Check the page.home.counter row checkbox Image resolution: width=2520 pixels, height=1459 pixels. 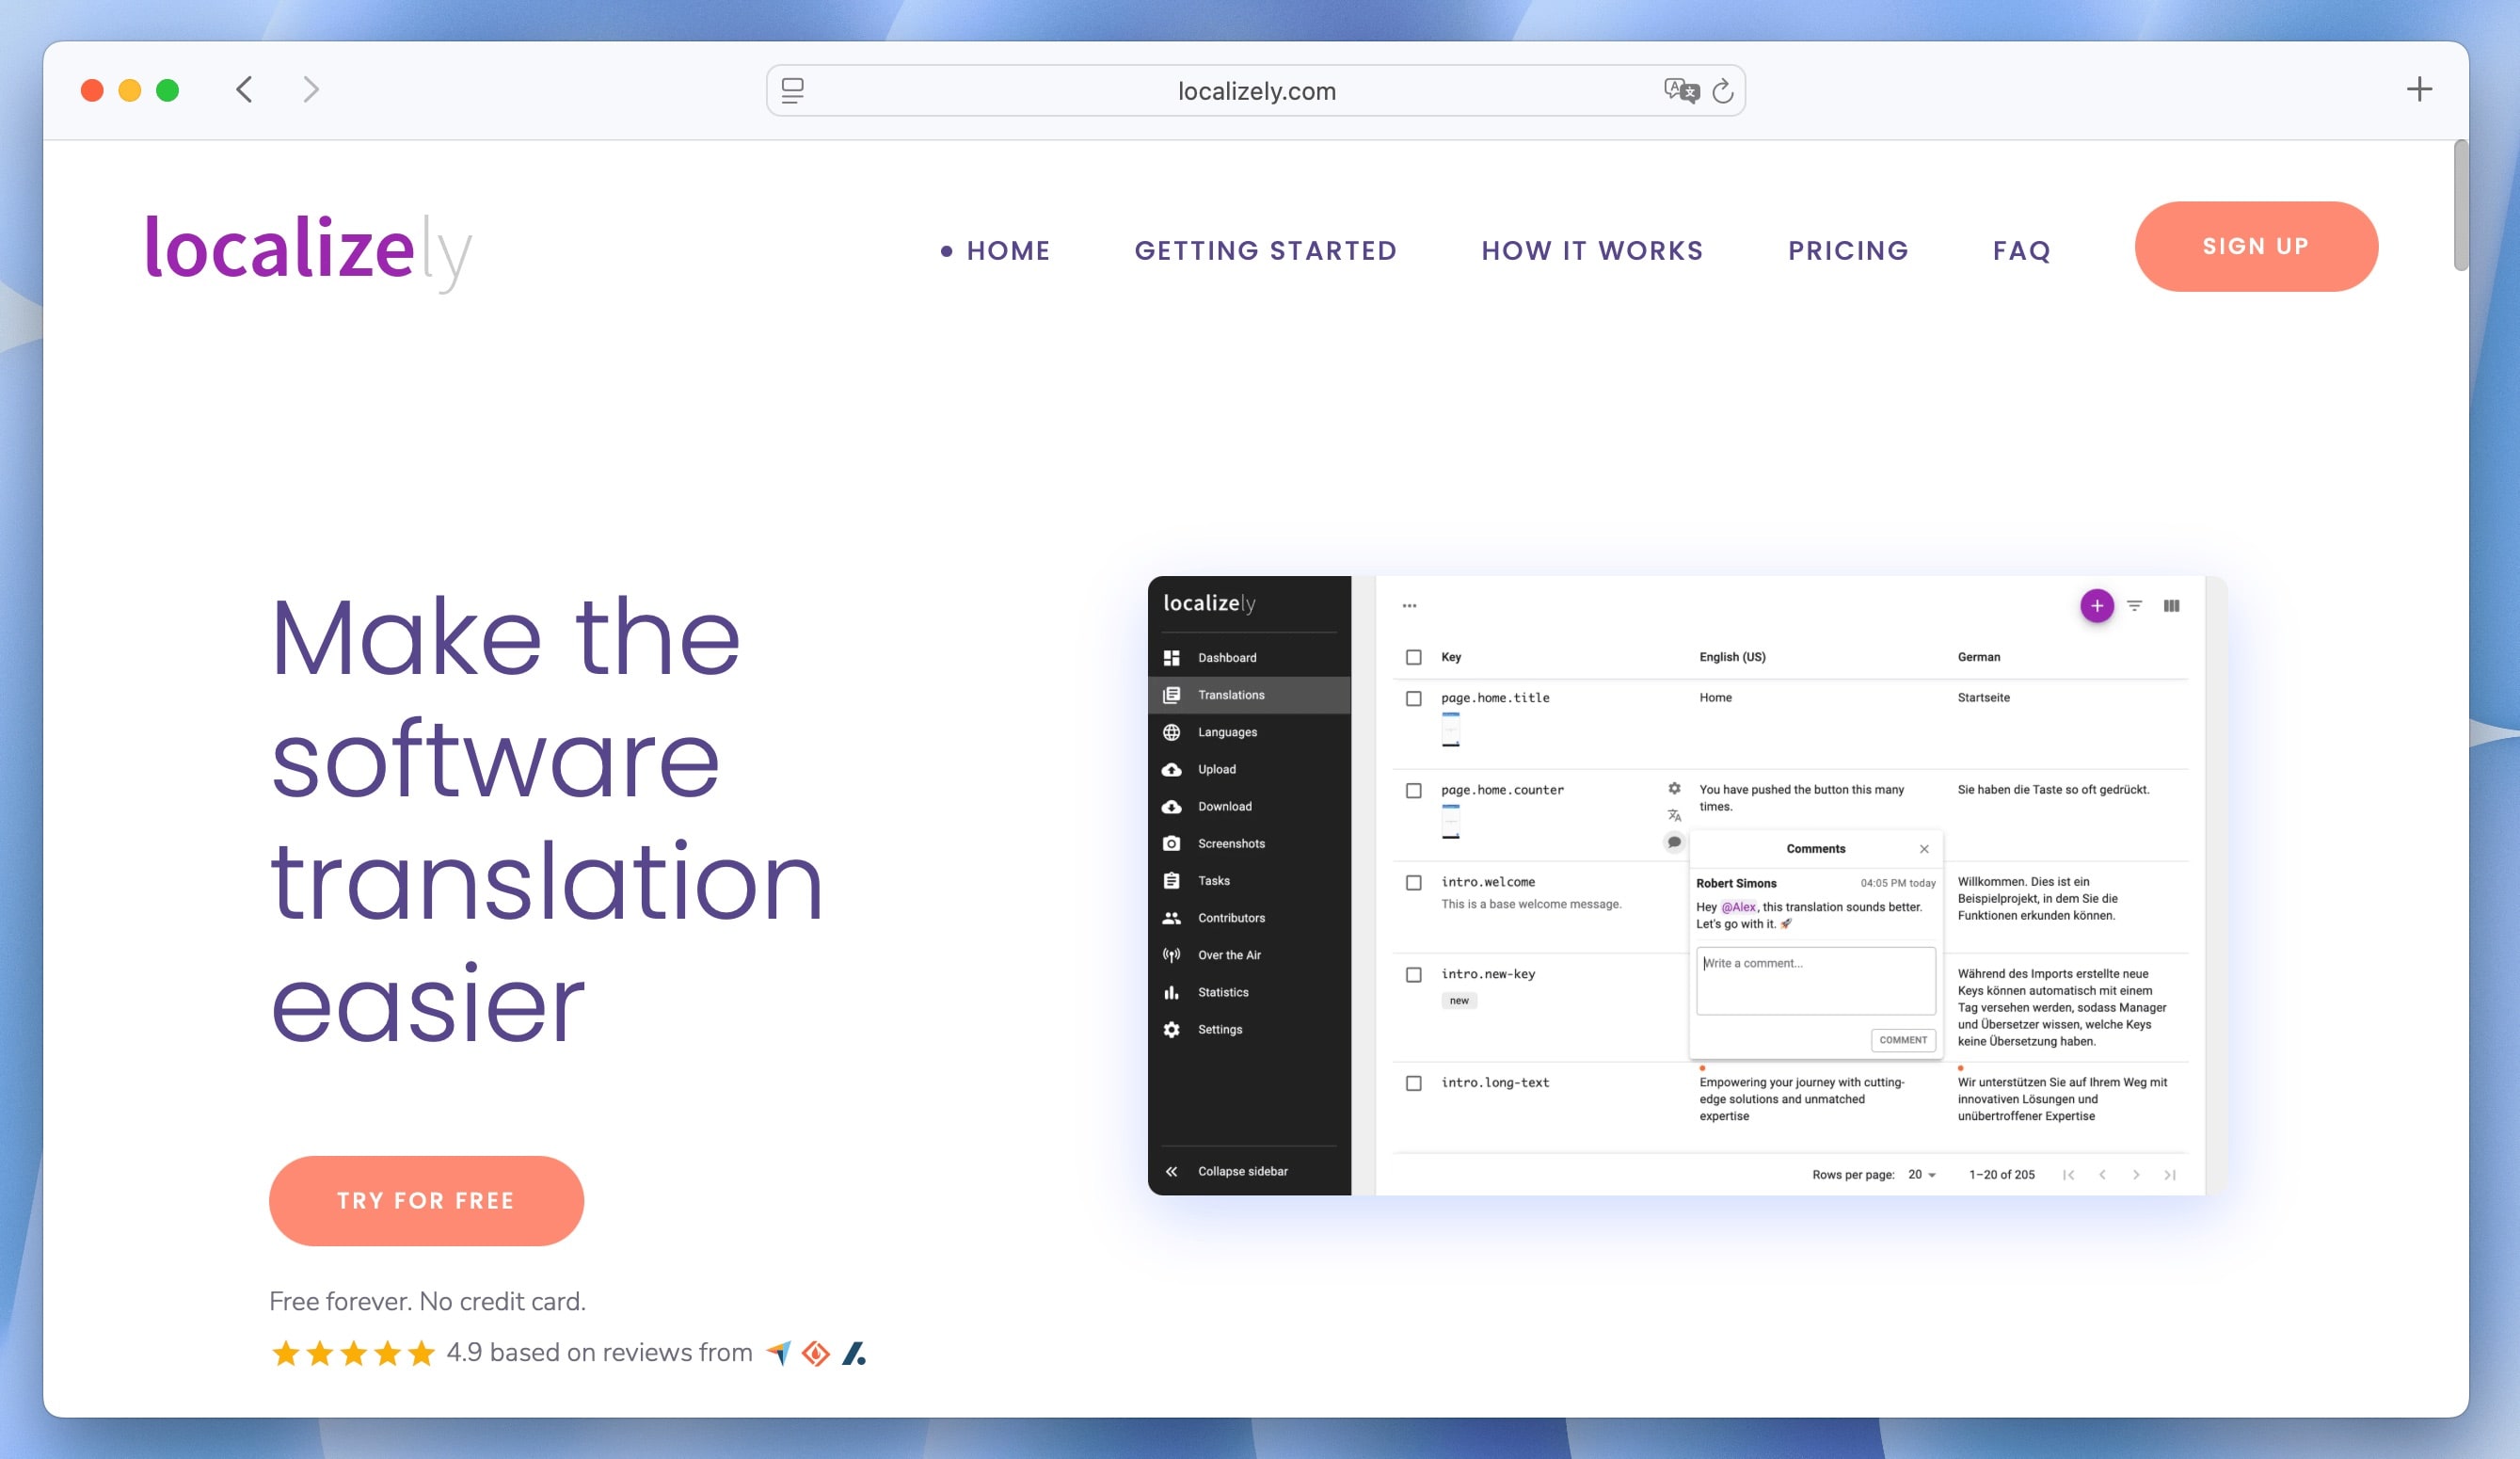[1413, 790]
